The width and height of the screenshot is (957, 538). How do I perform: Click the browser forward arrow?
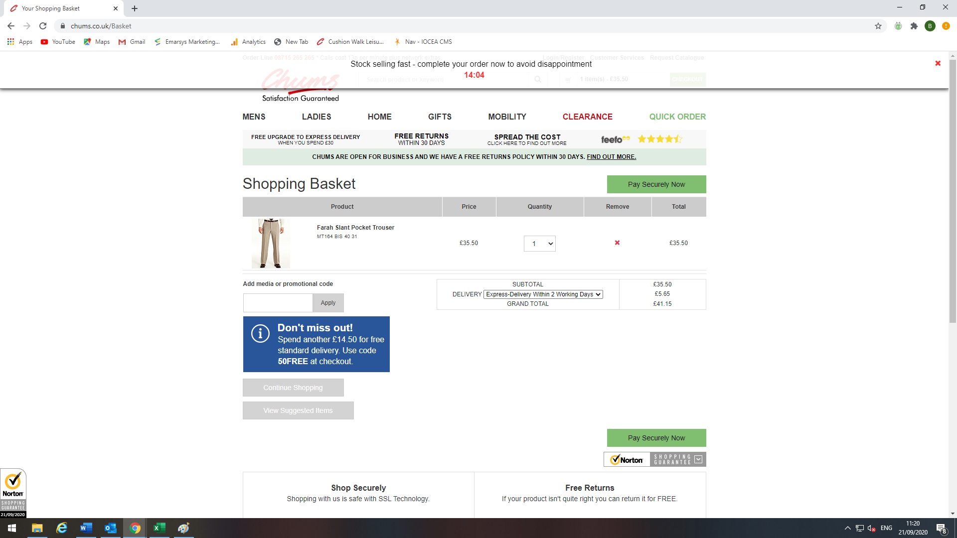point(27,26)
